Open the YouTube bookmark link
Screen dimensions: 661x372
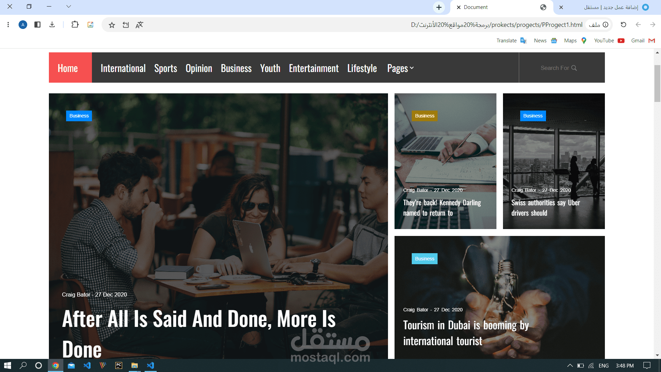pos(608,41)
